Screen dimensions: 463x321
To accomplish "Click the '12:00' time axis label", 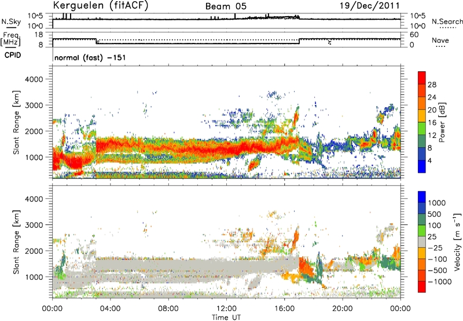I will [x=226, y=309].
